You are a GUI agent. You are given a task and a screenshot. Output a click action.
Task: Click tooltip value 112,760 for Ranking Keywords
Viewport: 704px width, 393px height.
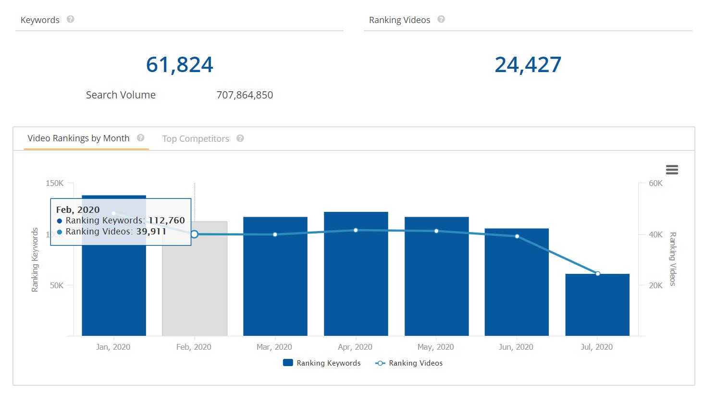click(x=167, y=221)
